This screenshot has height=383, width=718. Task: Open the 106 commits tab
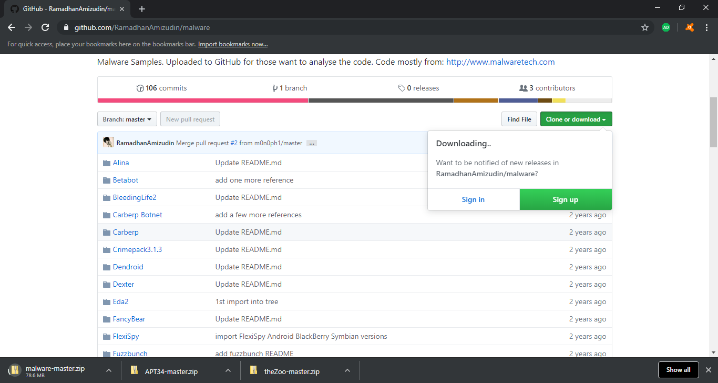click(162, 88)
